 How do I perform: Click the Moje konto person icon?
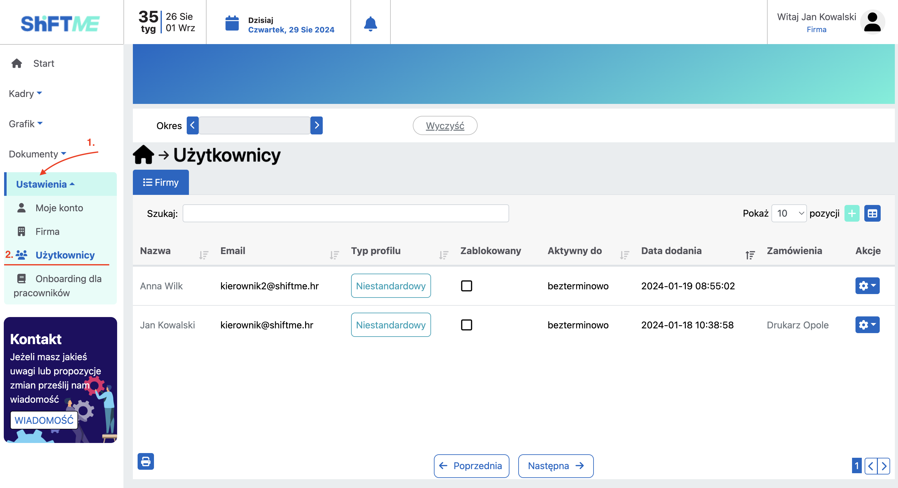click(x=21, y=208)
